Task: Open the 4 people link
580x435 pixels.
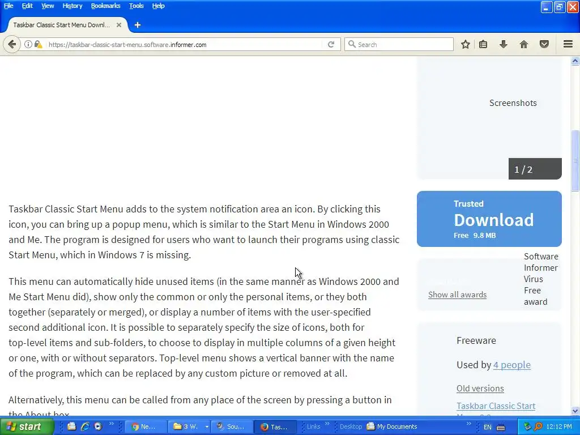Action: tap(512, 365)
